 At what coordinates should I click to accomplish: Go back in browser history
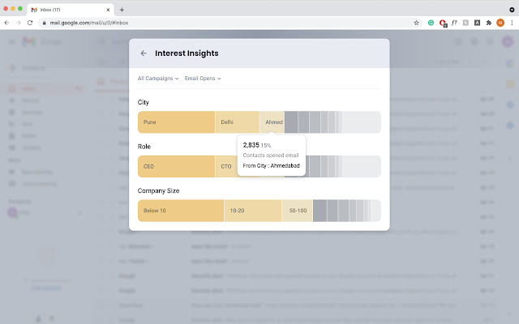coord(7,23)
